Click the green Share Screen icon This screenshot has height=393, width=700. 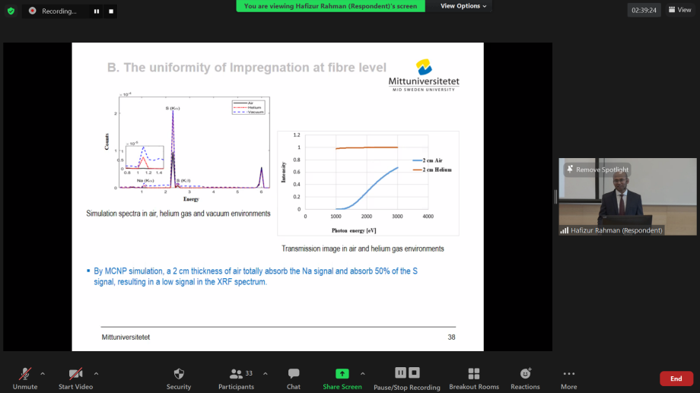(342, 374)
